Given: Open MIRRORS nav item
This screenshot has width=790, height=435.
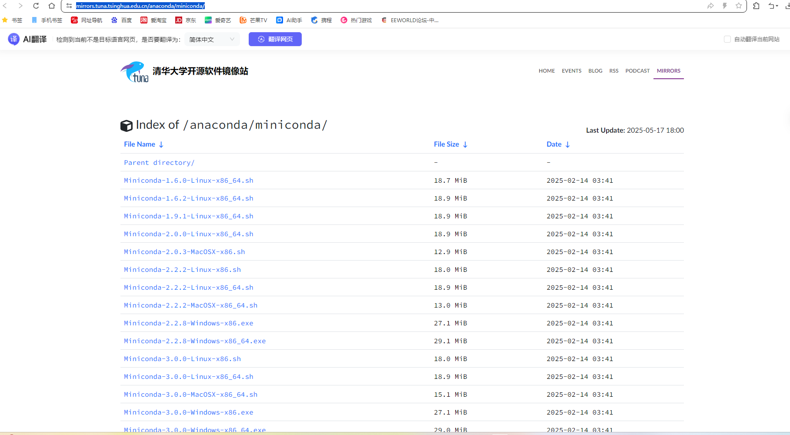Looking at the screenshot, I should [669, 71].
